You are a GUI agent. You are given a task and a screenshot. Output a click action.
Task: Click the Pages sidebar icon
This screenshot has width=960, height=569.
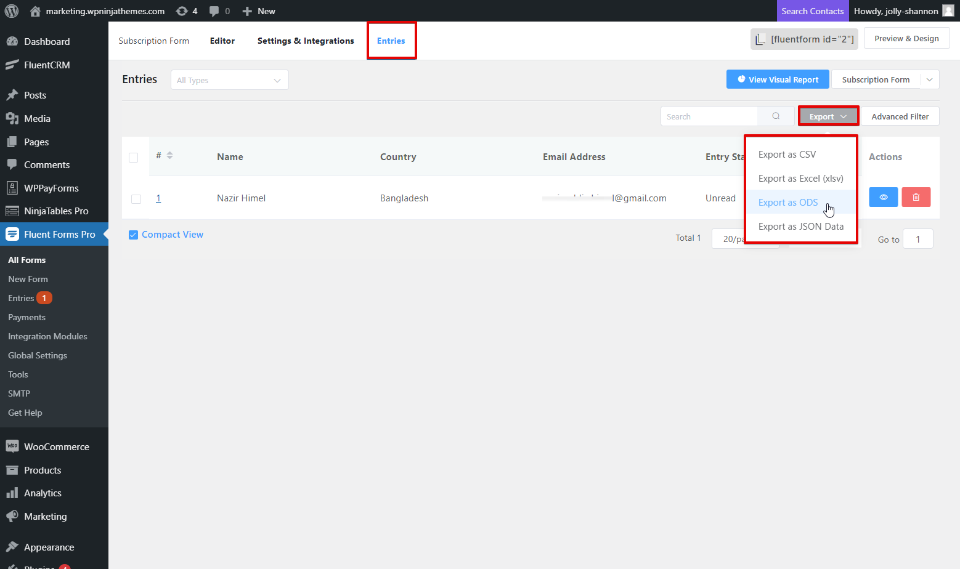click(12, 142)
